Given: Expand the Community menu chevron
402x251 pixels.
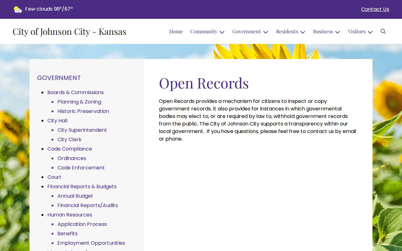Looking at the screenshot, I should (x=222, y=32).
